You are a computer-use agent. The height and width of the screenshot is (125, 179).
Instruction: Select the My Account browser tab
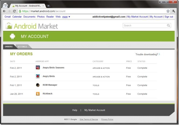point(27,6)
